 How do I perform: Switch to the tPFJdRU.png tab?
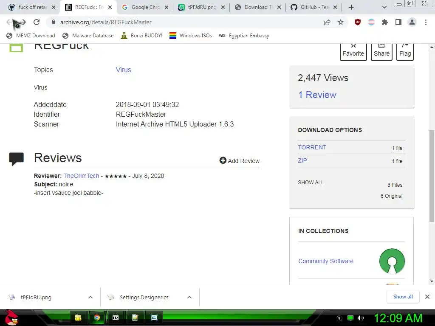[x=202, y=7]
